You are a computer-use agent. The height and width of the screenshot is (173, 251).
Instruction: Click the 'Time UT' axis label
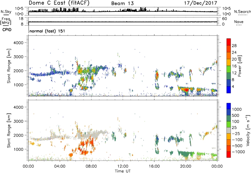tap(123, 171)
